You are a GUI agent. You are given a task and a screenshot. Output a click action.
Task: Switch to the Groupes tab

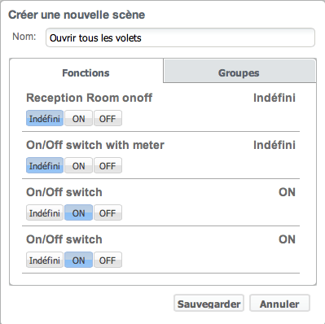239,71
